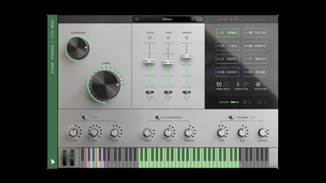This screenshot has height=183, width=326.
Task: Click the chamber SIZE knob
Action: click(242, 132)
